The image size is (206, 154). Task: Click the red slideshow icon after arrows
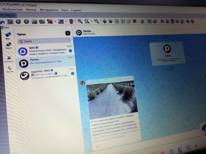click(134, 21)
